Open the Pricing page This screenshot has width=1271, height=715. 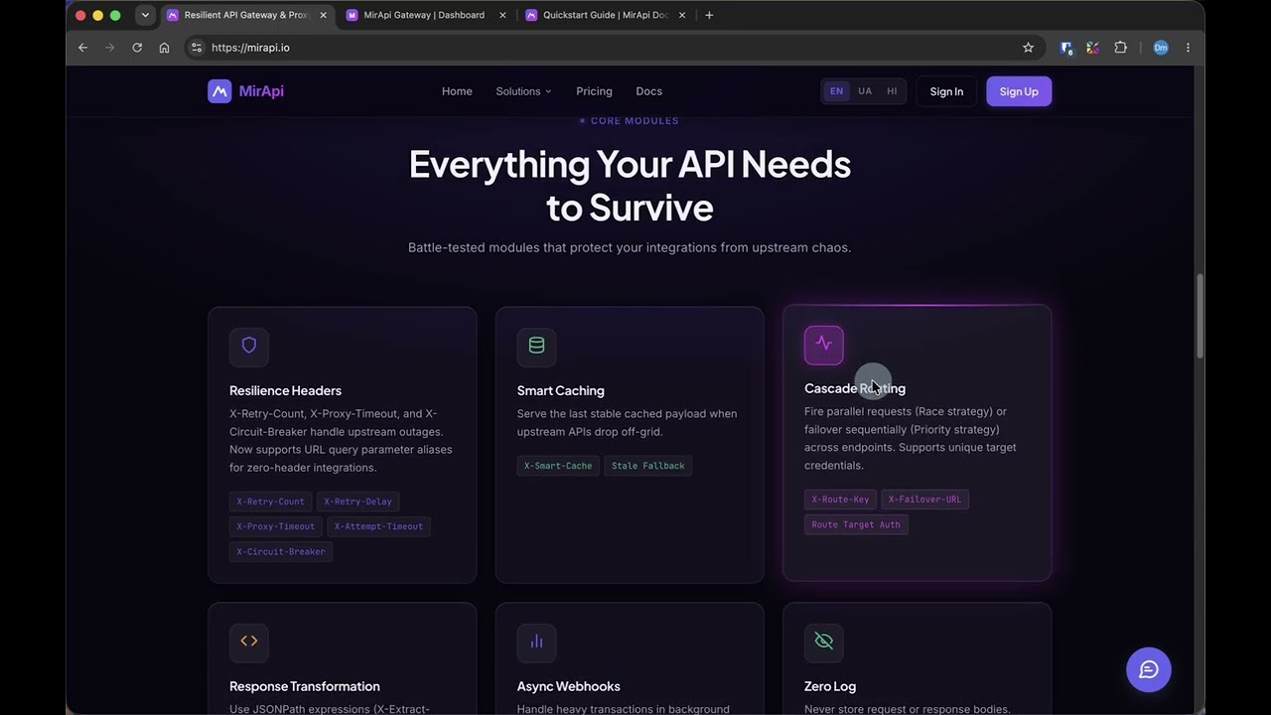(x=594, y=91)
